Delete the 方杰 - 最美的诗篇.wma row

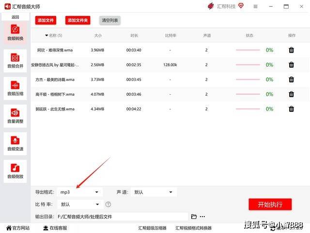(291, 79)
